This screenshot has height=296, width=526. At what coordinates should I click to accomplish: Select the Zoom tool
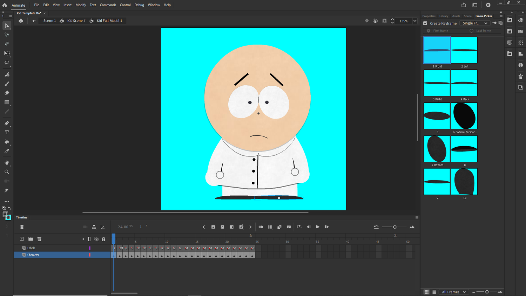click(x=7, y=172)
